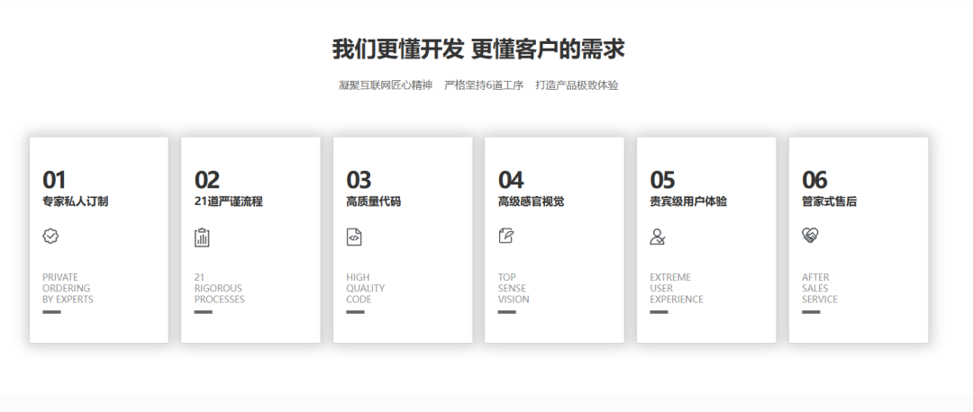This screenshot has width=973, height=412.
Task: Click the TOP SENSE VISION text
Action: (x=514, y=288)
